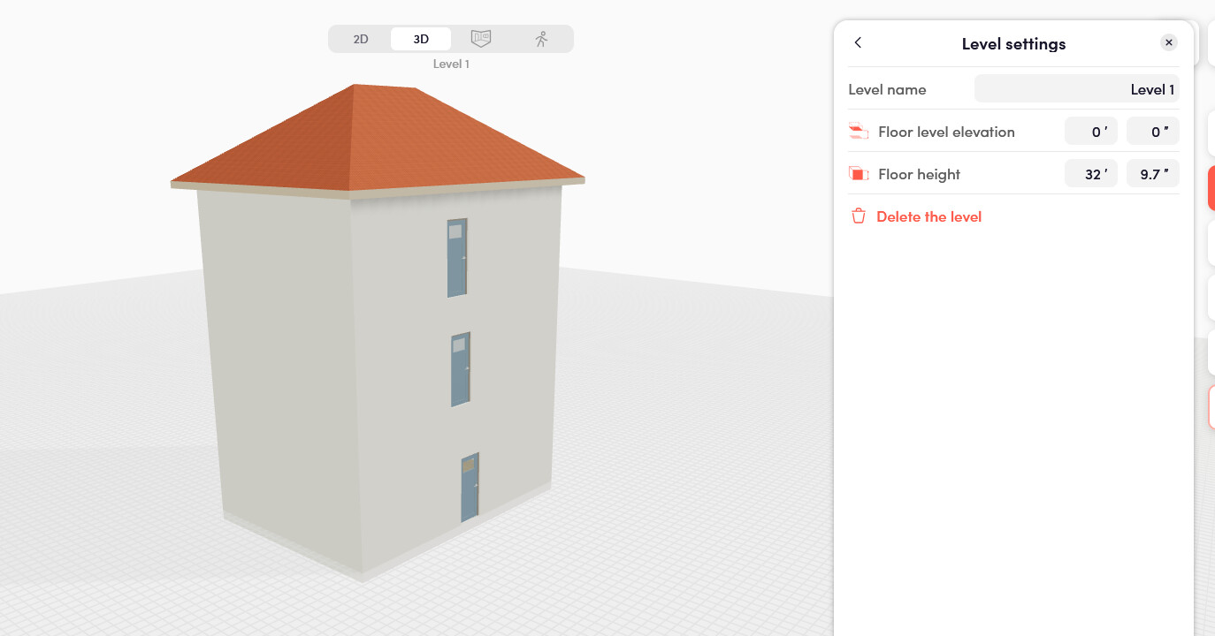Click the trash can icon
Viewport: 1215px width, 636px height.
tap(858, 216)
